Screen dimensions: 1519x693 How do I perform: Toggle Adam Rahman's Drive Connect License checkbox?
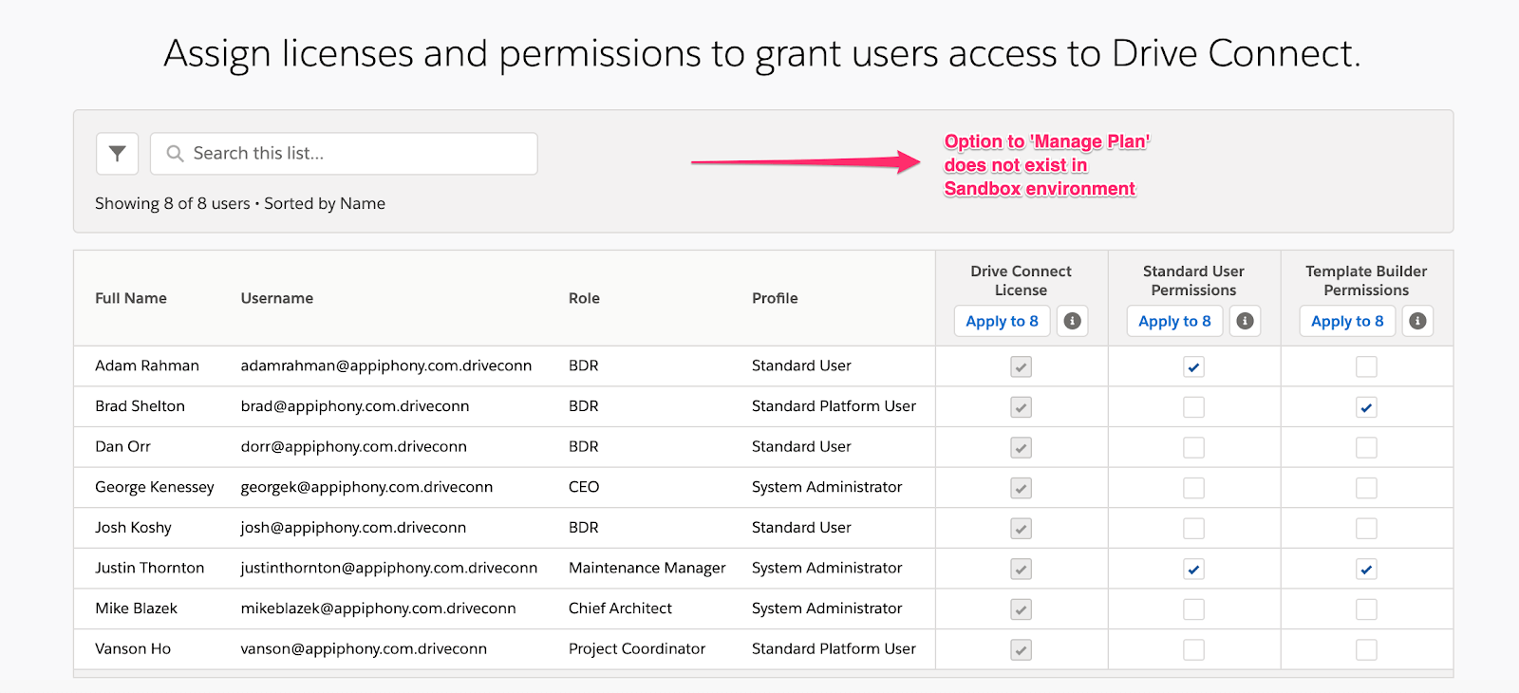click(x=1022, y=366)
